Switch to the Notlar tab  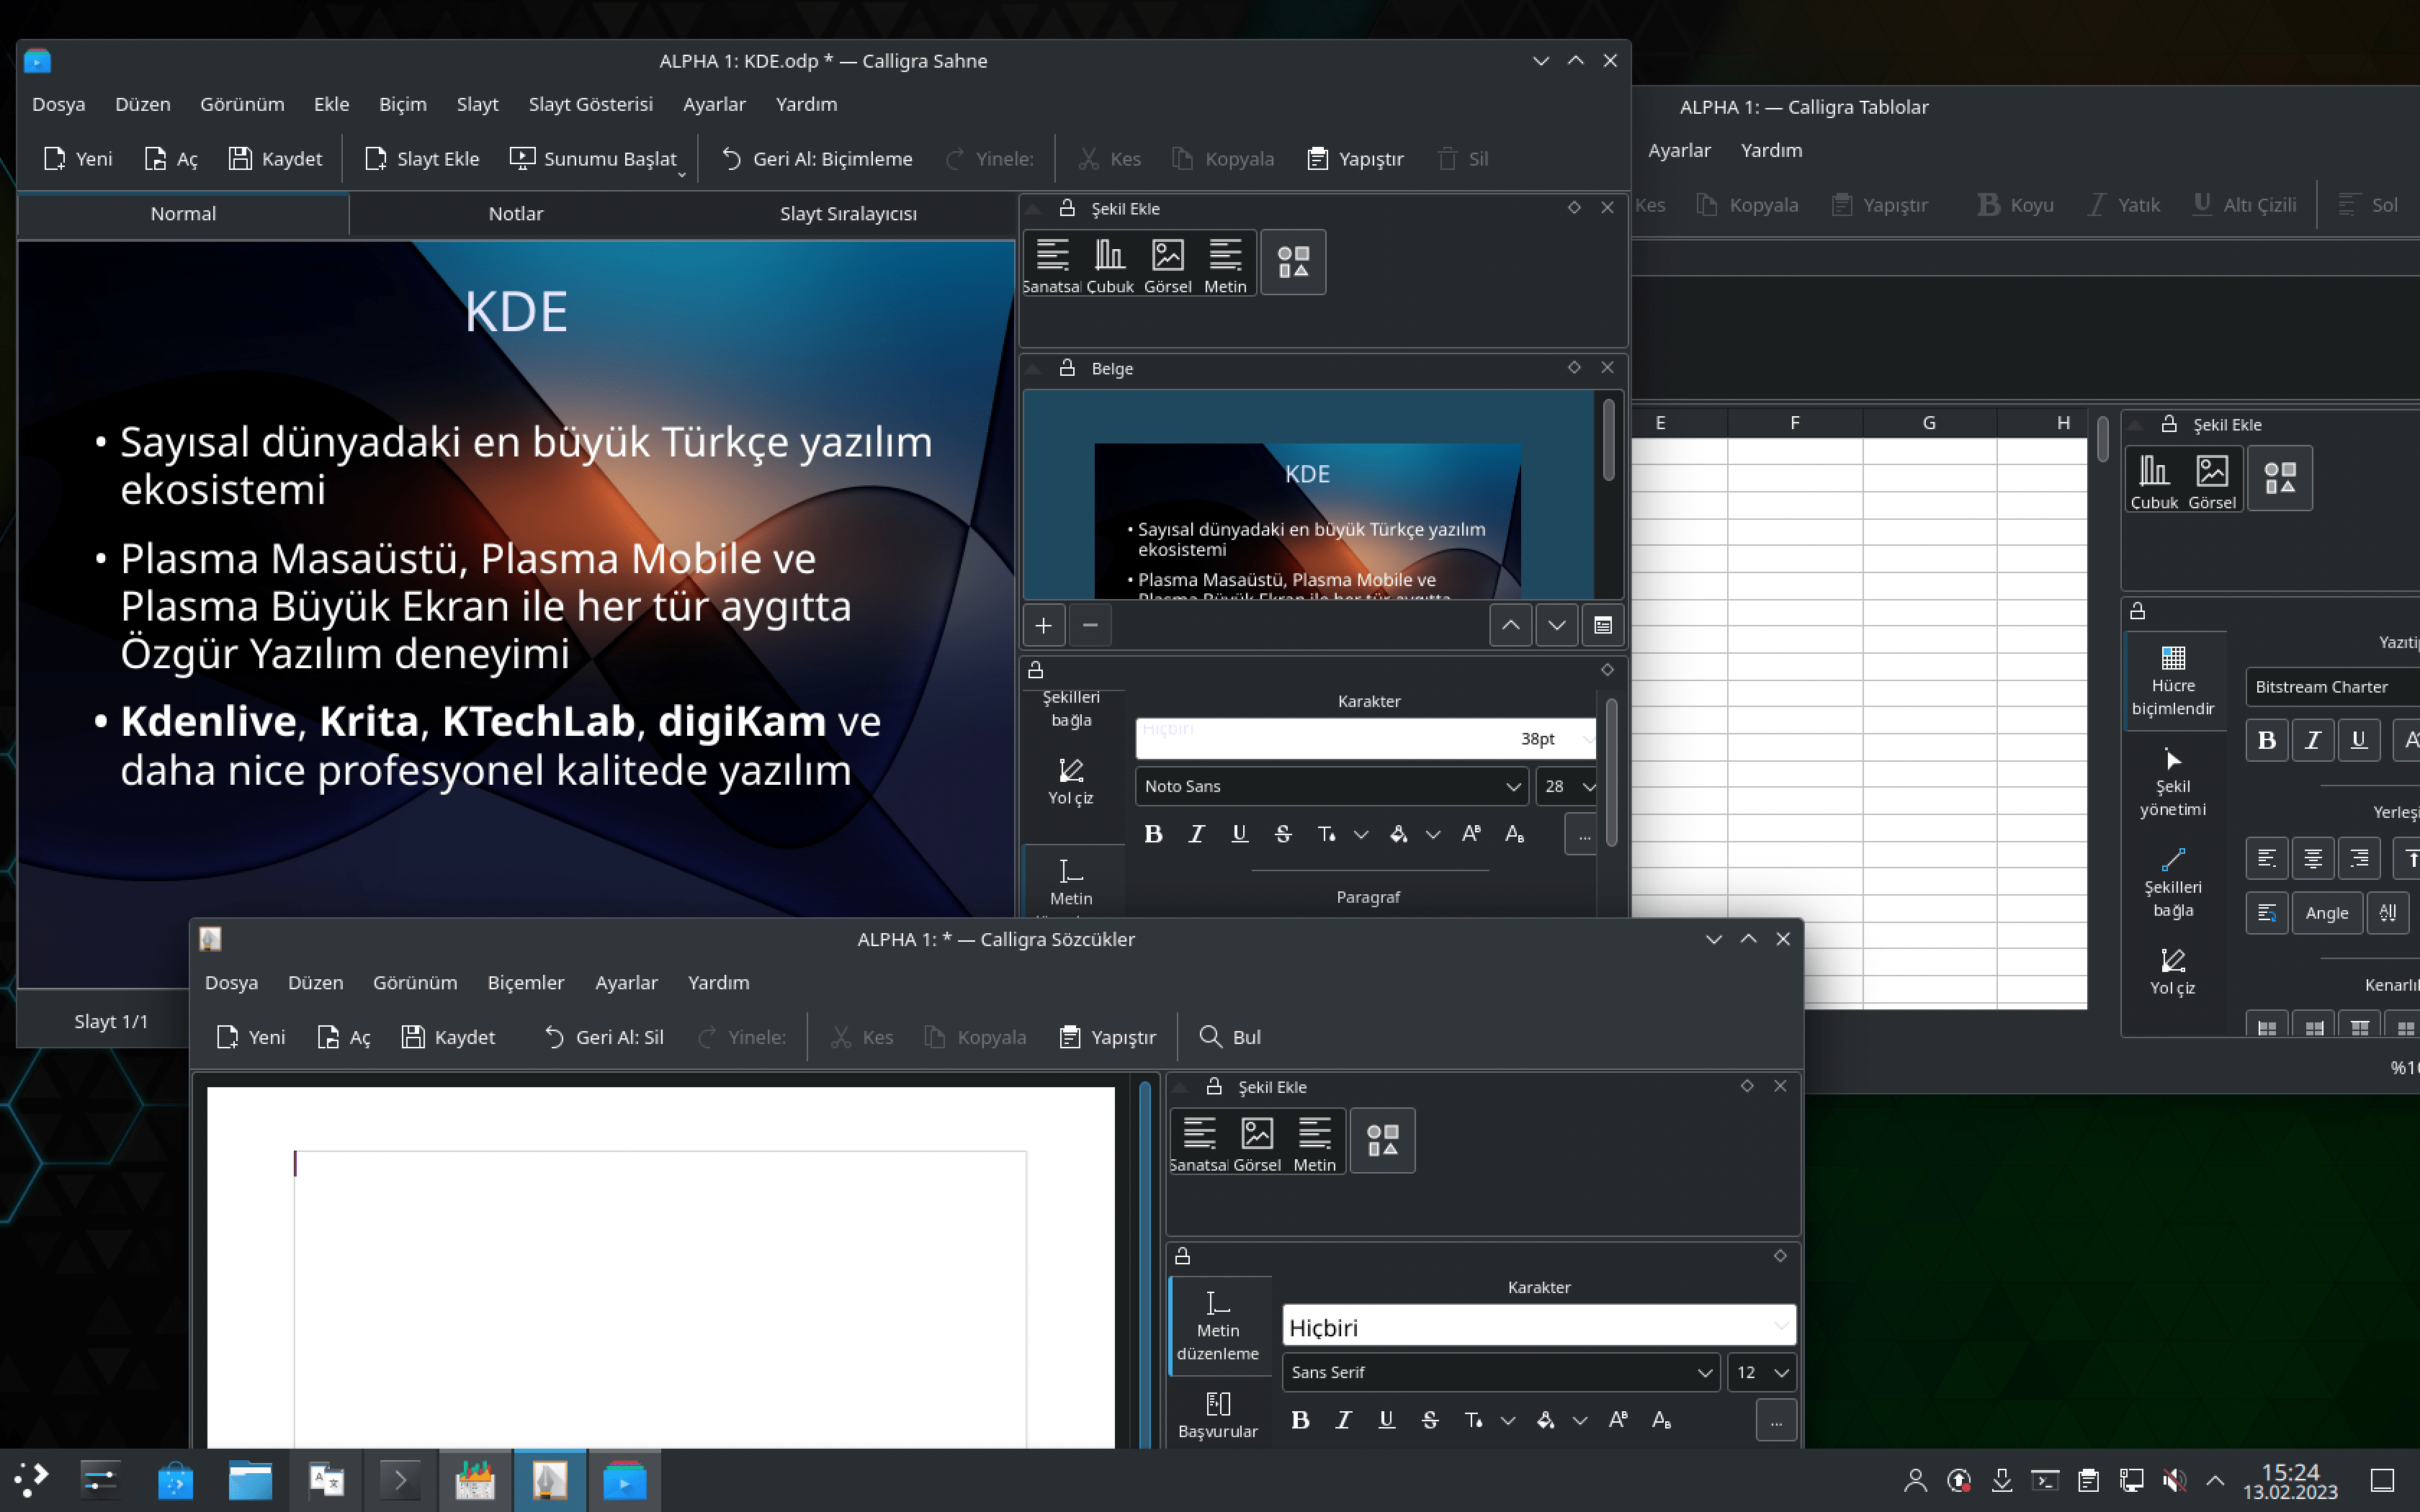click(x=515, y=214)
